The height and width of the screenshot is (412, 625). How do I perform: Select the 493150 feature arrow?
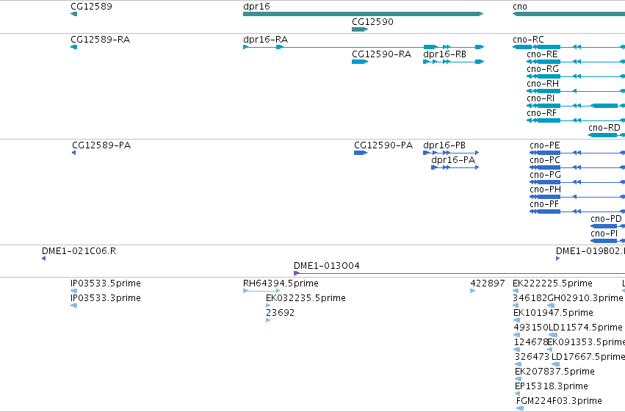click(516, 335)
